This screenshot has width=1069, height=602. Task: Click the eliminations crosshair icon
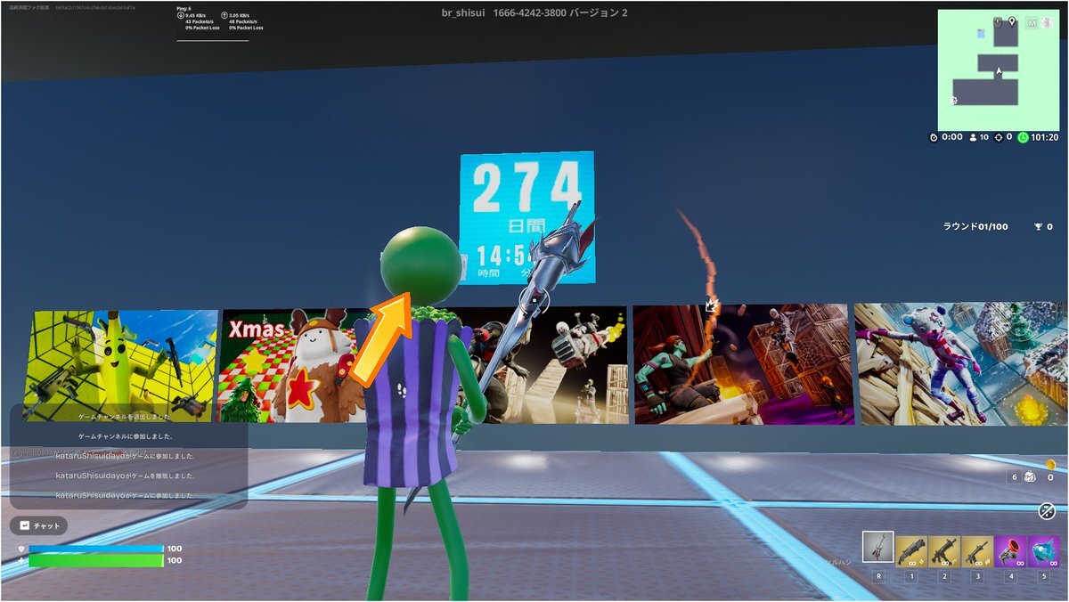(x=1000, y=137)
